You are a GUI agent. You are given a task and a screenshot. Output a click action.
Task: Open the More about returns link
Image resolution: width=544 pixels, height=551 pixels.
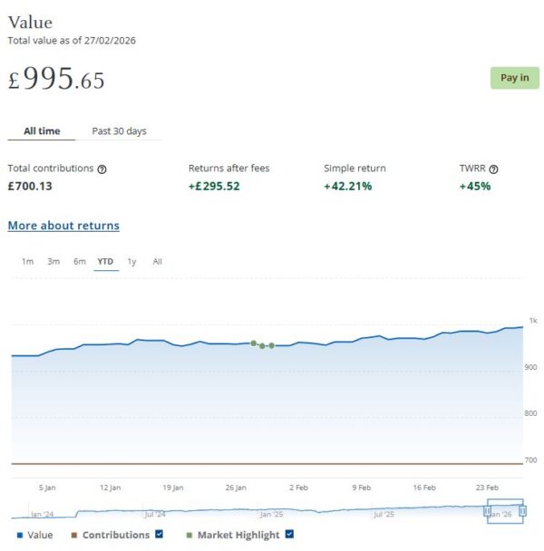click(x=63, y=226)
